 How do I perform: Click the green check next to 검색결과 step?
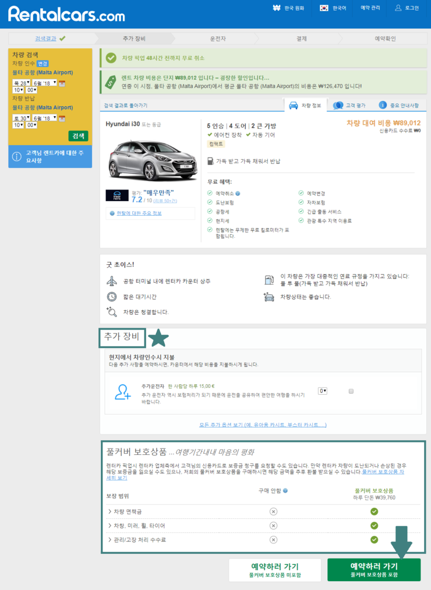pos(62,38)
